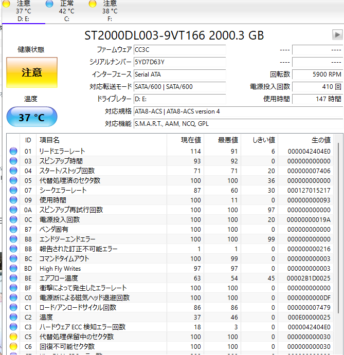The height and width of the screenshot is (355, 344).
Task: Click the power on count field 410 回
Action: pyautogui.click(x=317, y=87)
